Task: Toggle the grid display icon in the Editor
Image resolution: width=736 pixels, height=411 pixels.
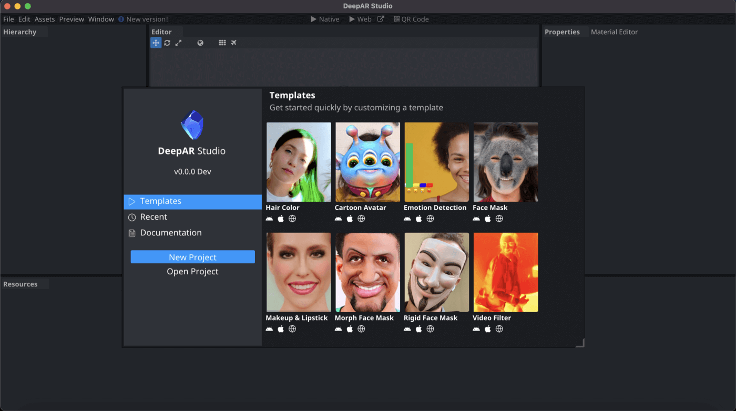Action: tap(222, 43)
